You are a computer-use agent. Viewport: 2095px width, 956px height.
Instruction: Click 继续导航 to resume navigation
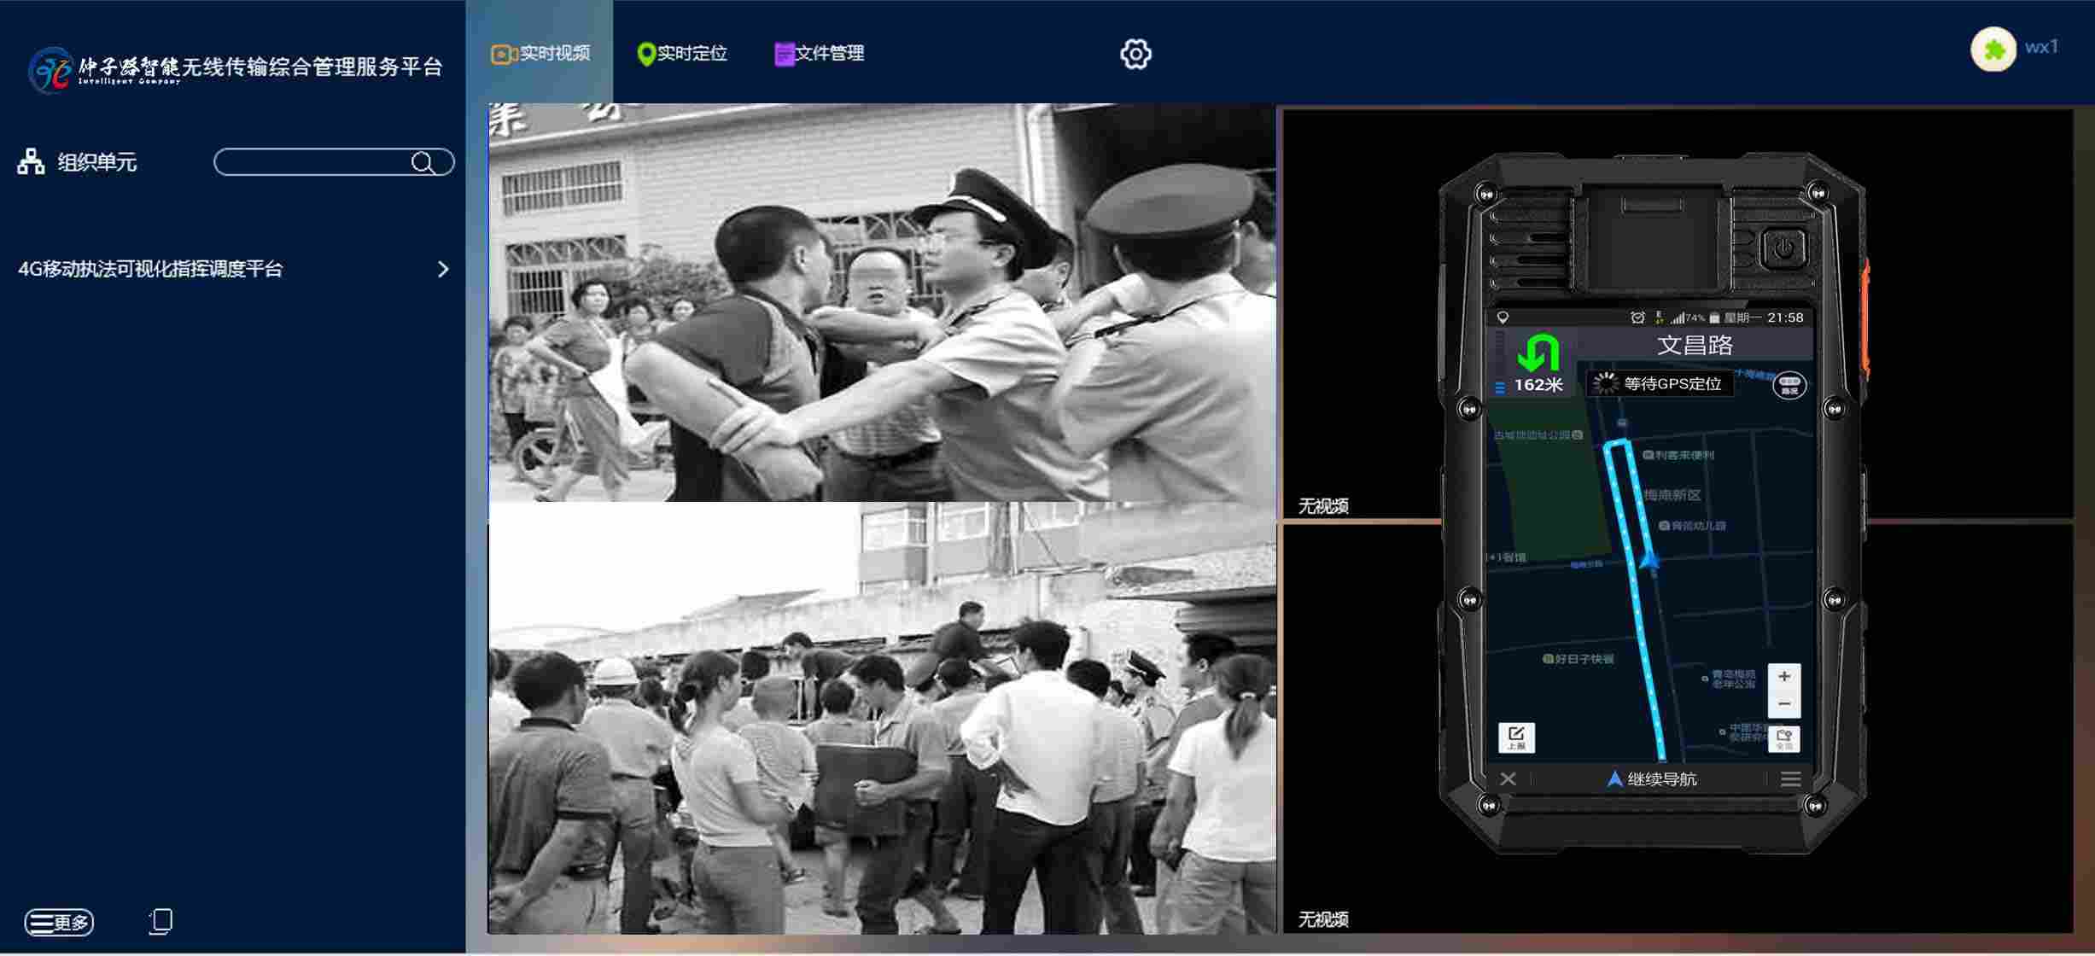click(x=1651, y=779)
